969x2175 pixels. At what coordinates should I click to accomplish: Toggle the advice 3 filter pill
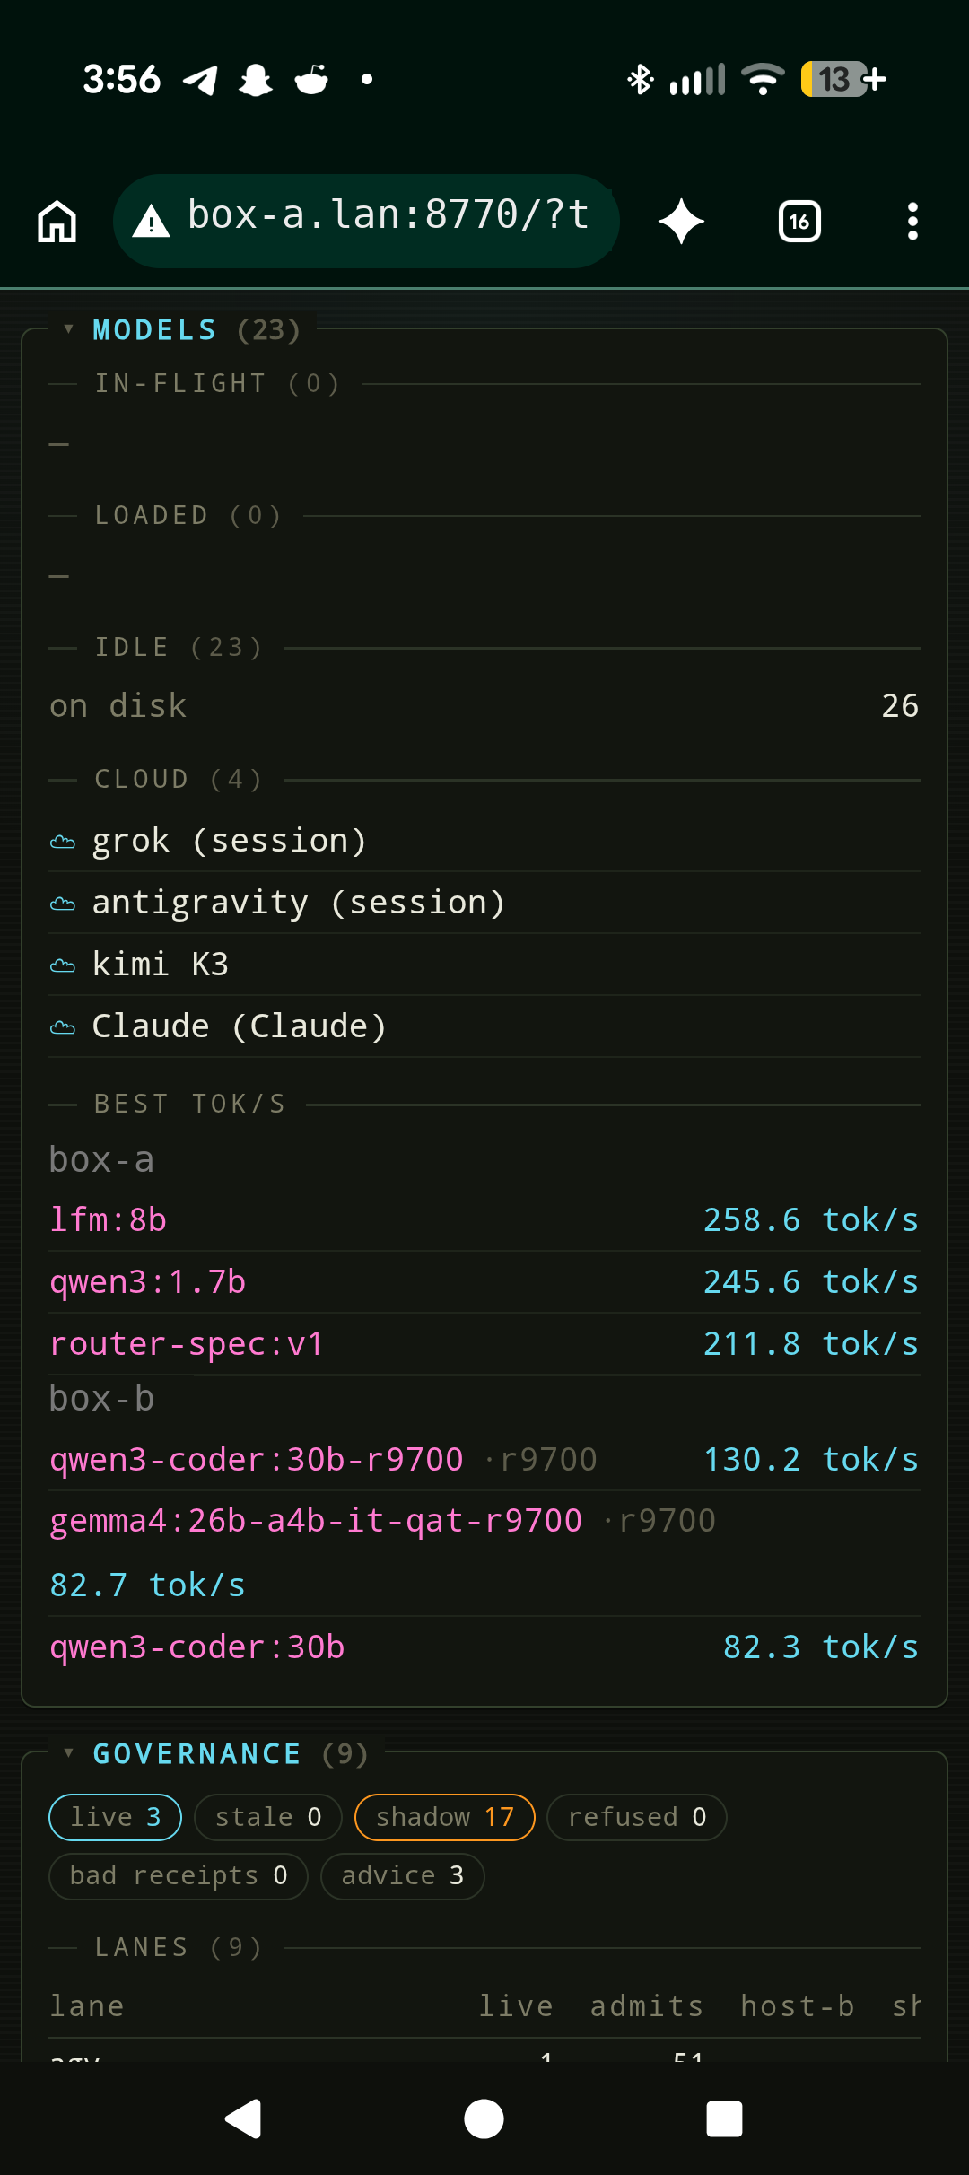click(403, 1875)
